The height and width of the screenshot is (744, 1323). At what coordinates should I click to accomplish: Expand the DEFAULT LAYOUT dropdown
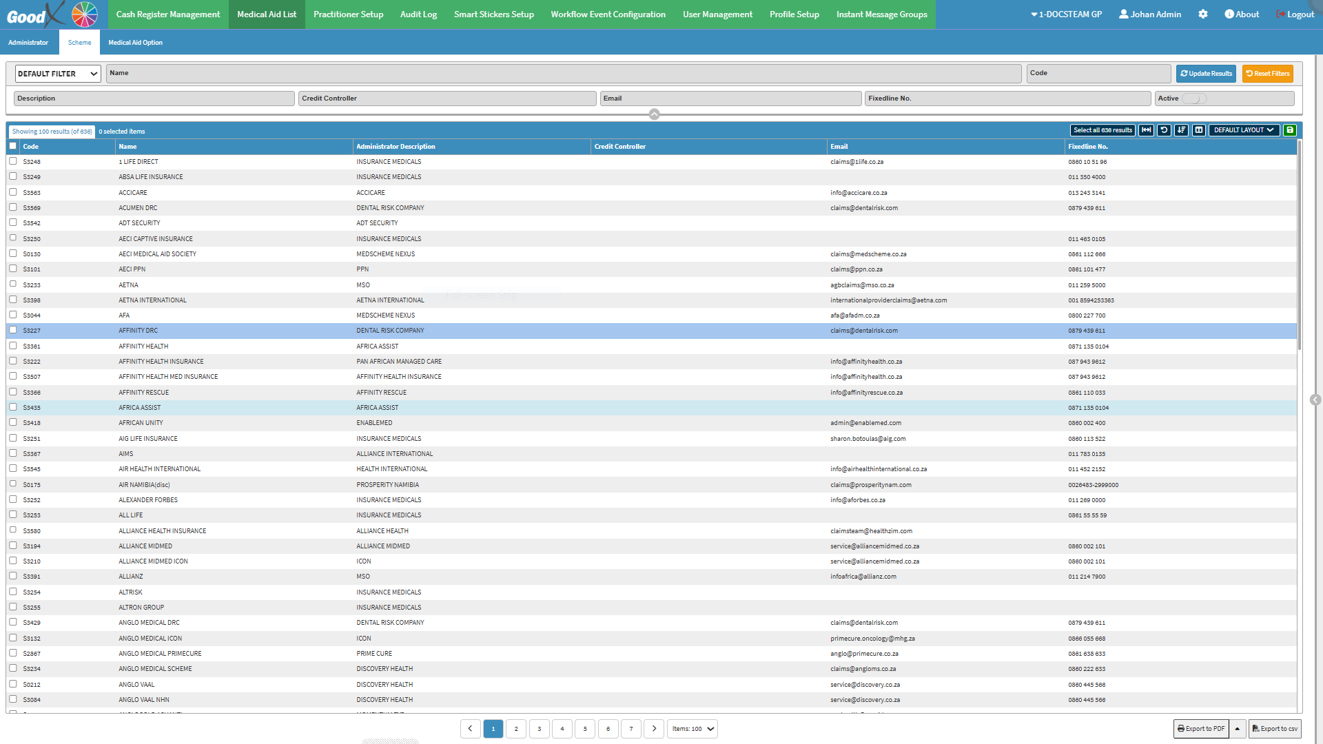click(1244, 130)
